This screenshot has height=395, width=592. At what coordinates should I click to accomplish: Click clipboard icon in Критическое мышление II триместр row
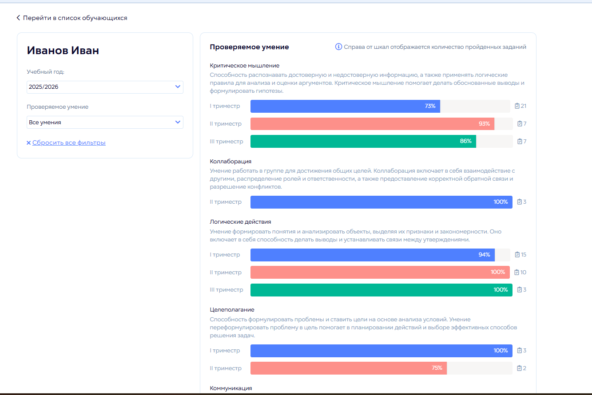click(x=520, y=124)
